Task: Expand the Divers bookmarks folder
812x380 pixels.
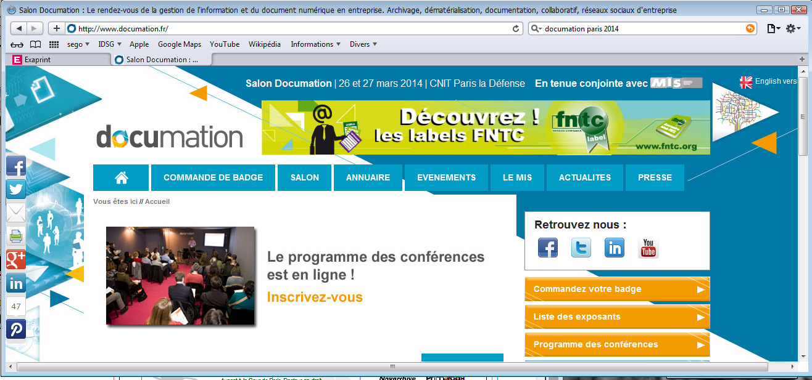Action: point(363,44)
